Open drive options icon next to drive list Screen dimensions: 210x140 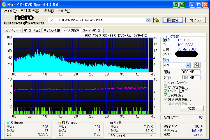pos(157,20)
